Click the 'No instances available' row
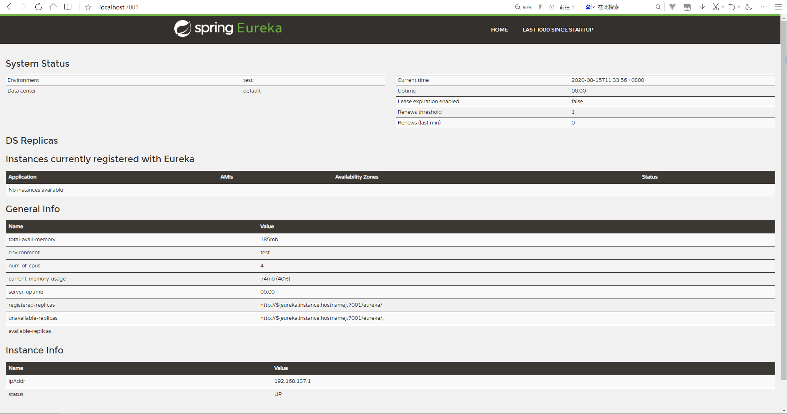The height and width of the screenshot is (414, 787). click(x=390, y=190)
